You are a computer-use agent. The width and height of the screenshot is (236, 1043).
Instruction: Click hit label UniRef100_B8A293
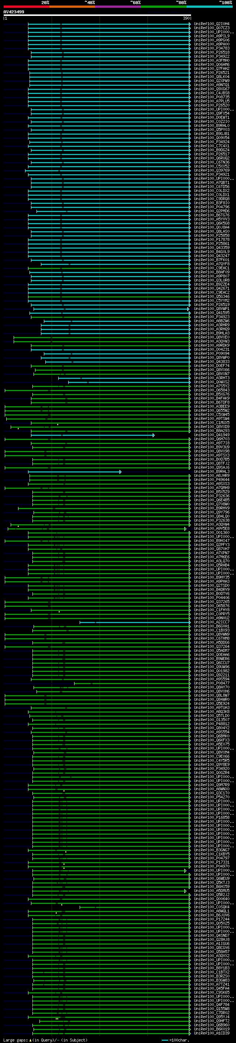click(212, 431)
